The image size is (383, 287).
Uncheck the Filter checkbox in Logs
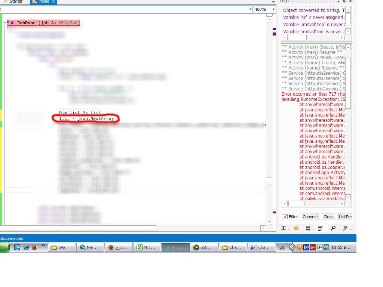pos(285,217)
